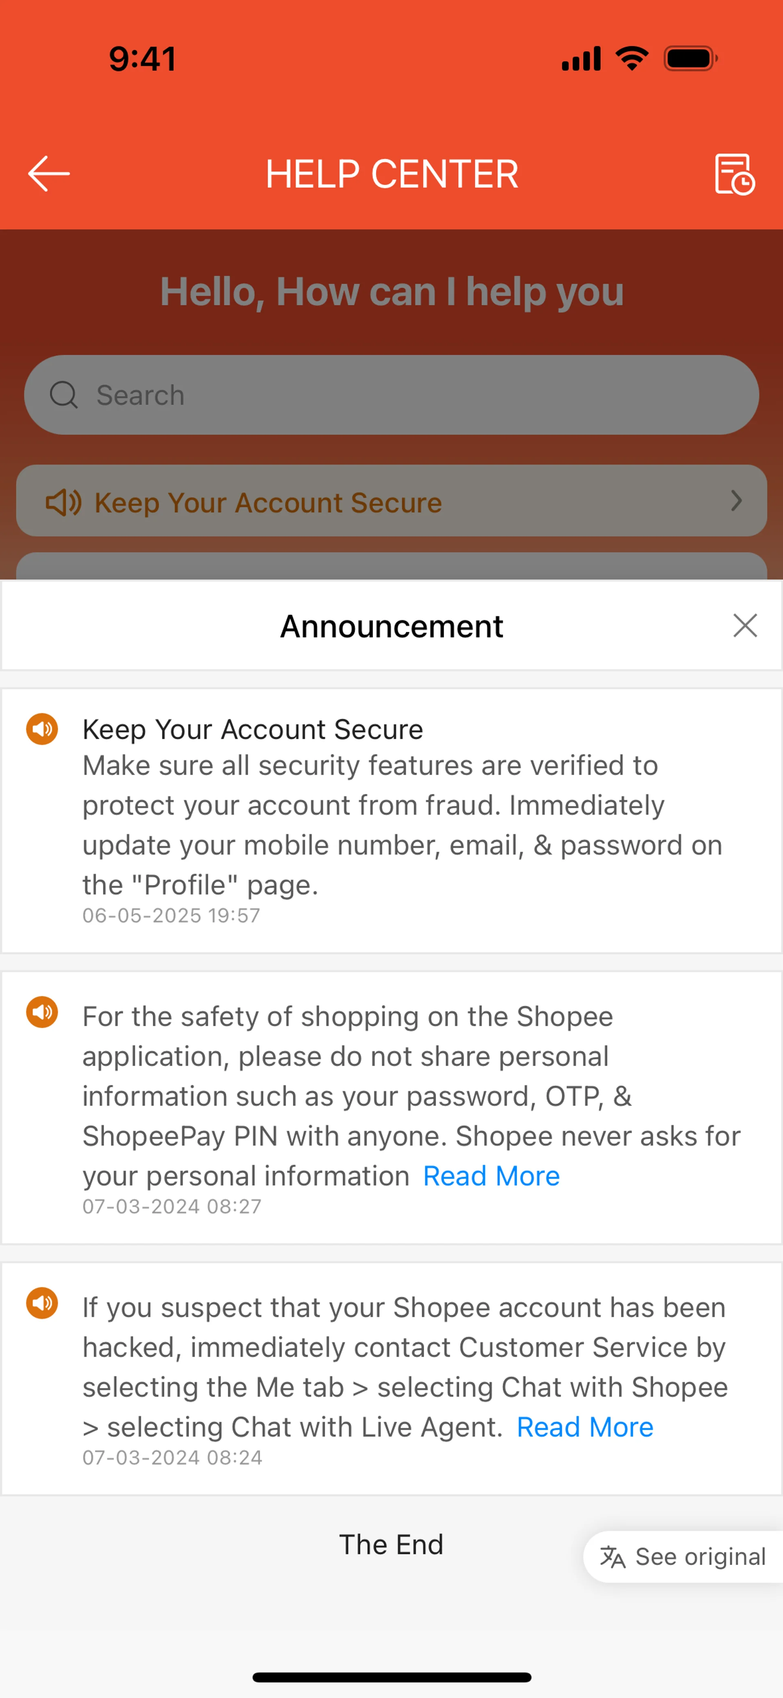This screenshot has width=783, height=1698.
Task: Close the Announcement panel
Action: pyautogui.click(x=745, y=625)
